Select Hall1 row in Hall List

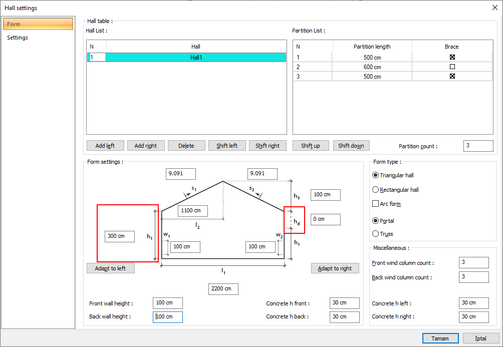[x=196, y=58]
